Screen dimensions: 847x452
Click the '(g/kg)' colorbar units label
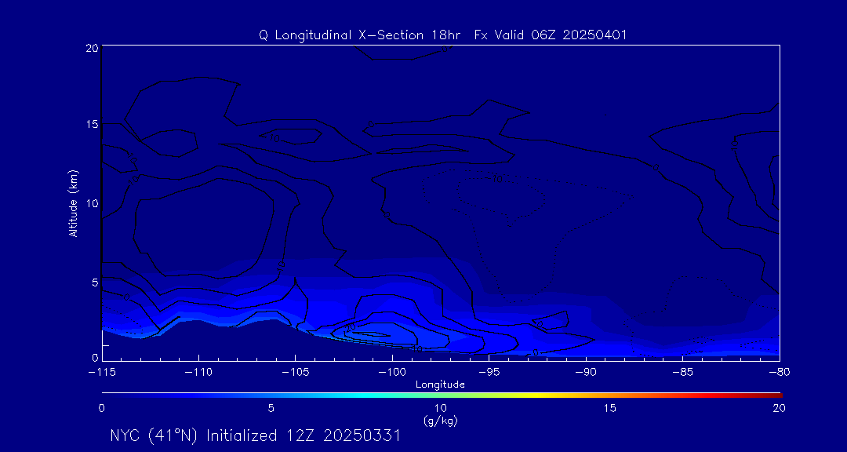click(440, 421)
